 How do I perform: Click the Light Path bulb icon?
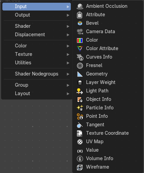80,91
